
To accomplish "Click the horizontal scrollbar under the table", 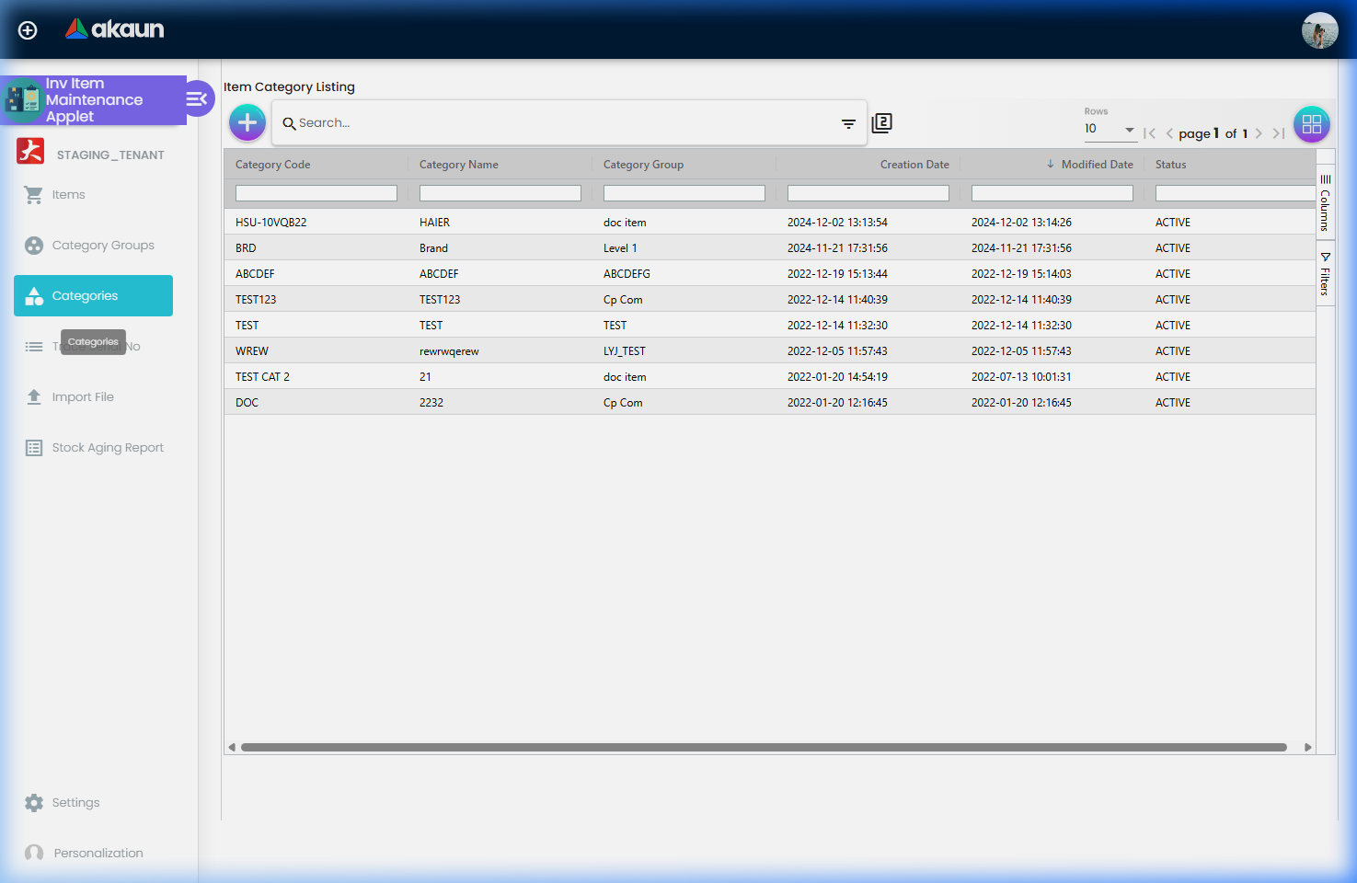I will tap(764, 748).
